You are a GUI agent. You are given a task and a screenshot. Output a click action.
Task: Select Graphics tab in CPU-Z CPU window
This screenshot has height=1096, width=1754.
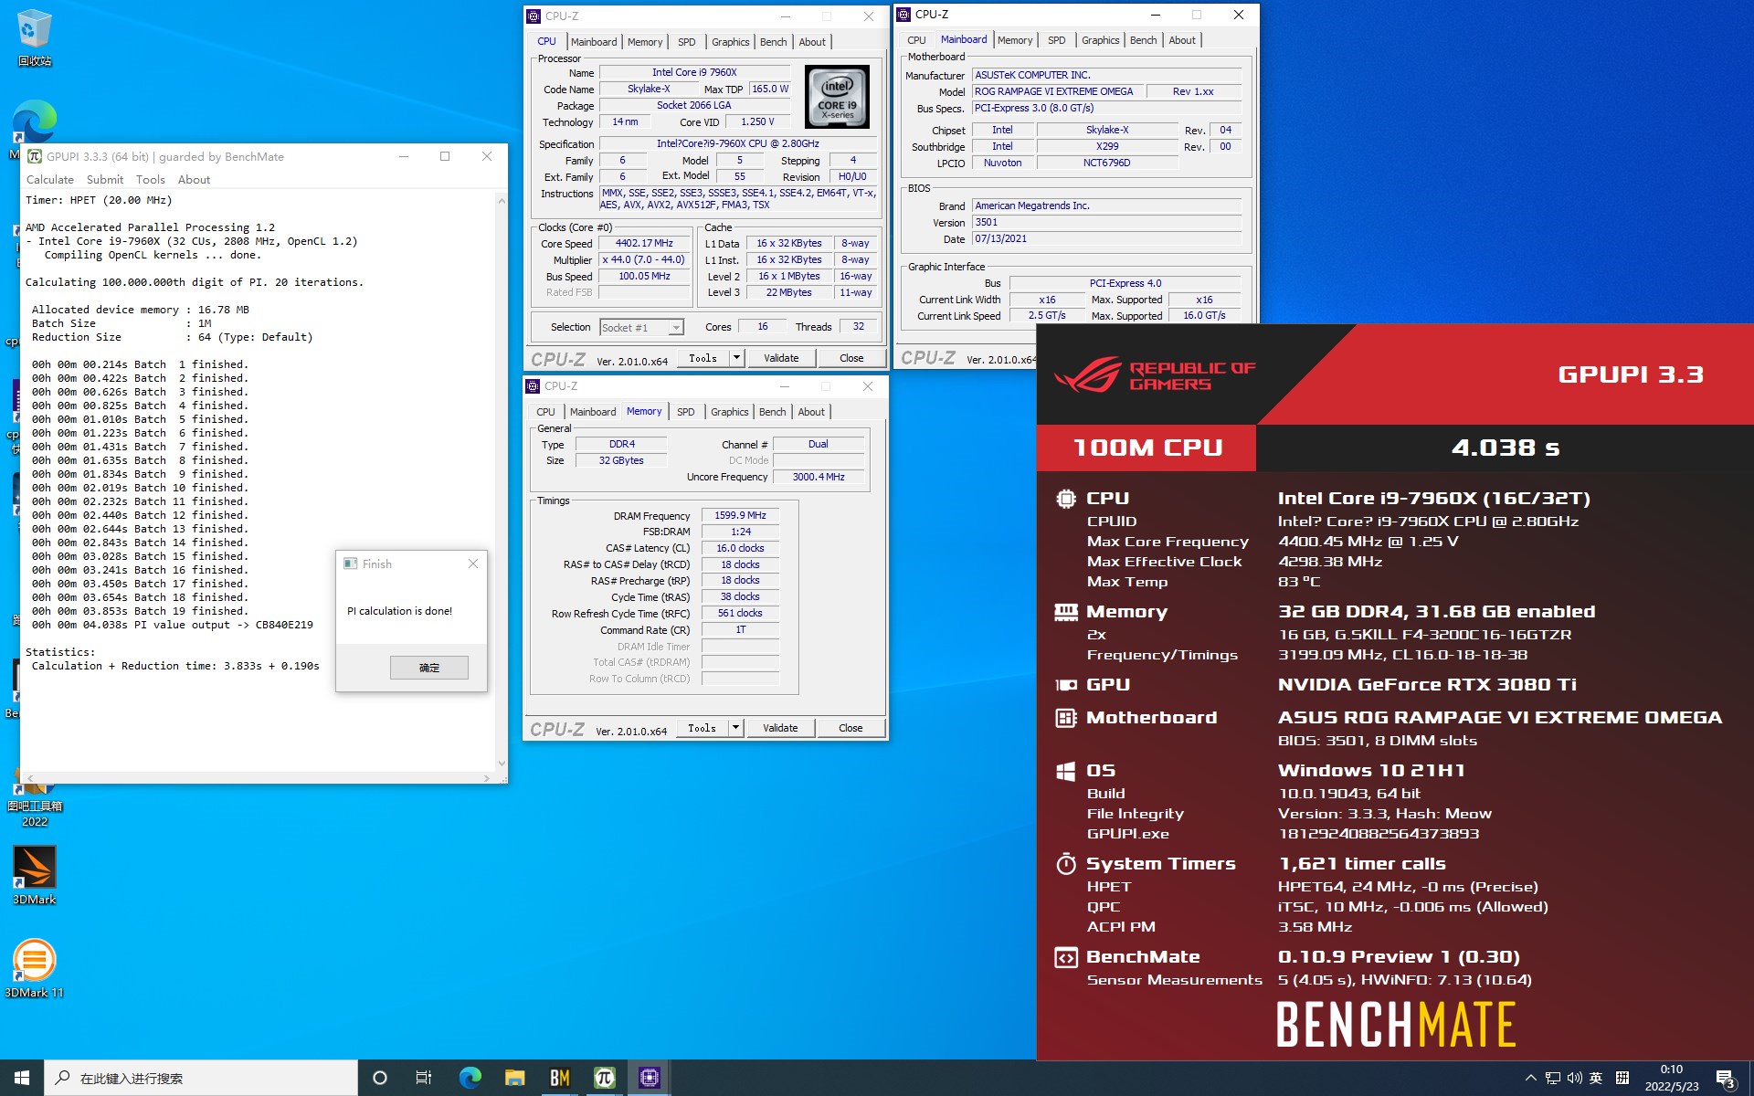click(731, 42)
